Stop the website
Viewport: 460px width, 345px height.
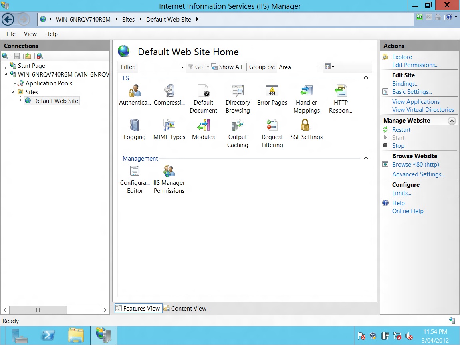point(398,146)
